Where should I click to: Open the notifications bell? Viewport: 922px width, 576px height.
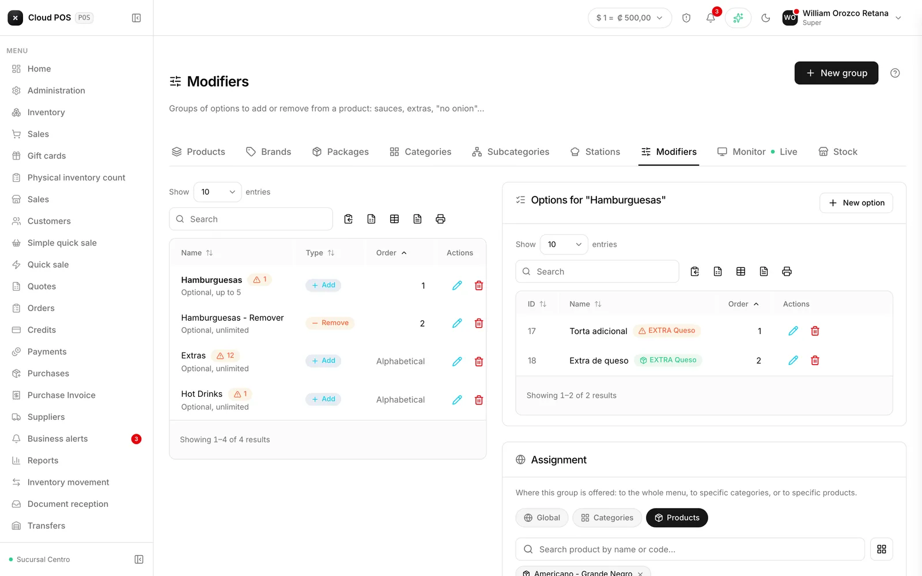pos(711,18)
